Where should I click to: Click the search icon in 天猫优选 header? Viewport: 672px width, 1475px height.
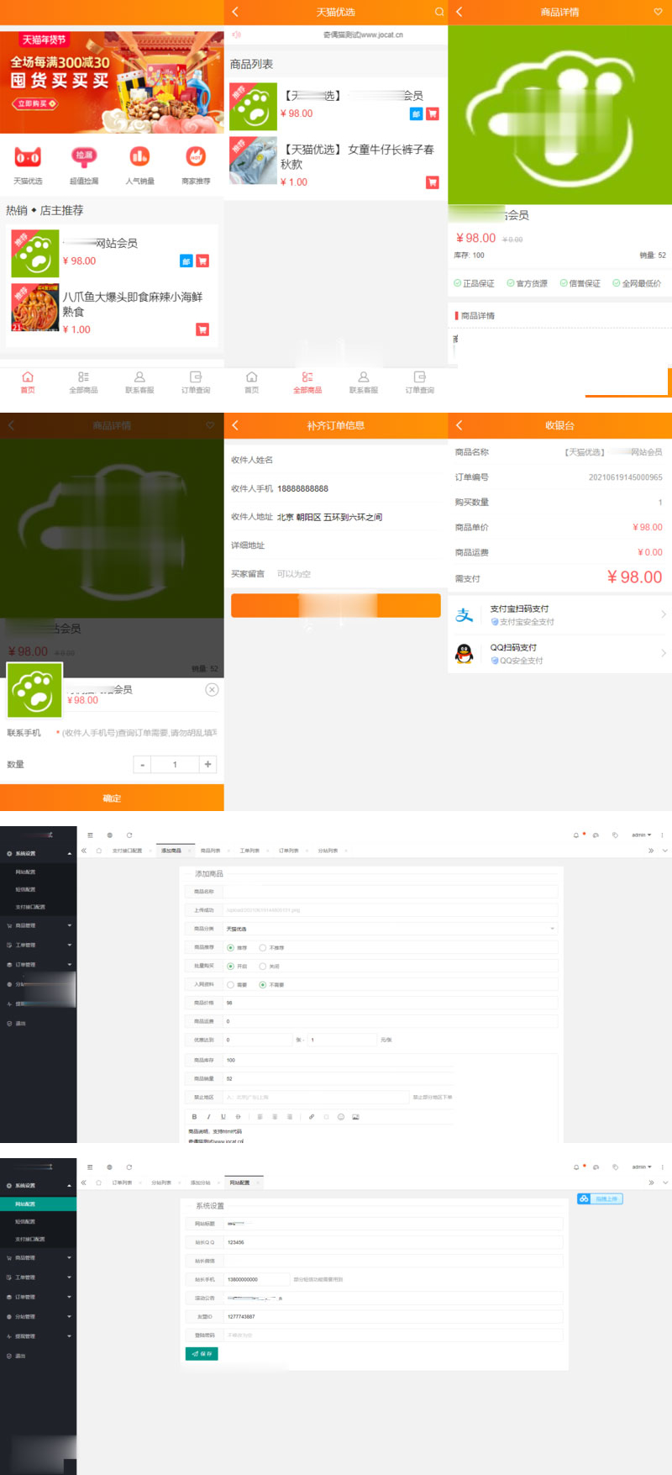click(438, 12)
